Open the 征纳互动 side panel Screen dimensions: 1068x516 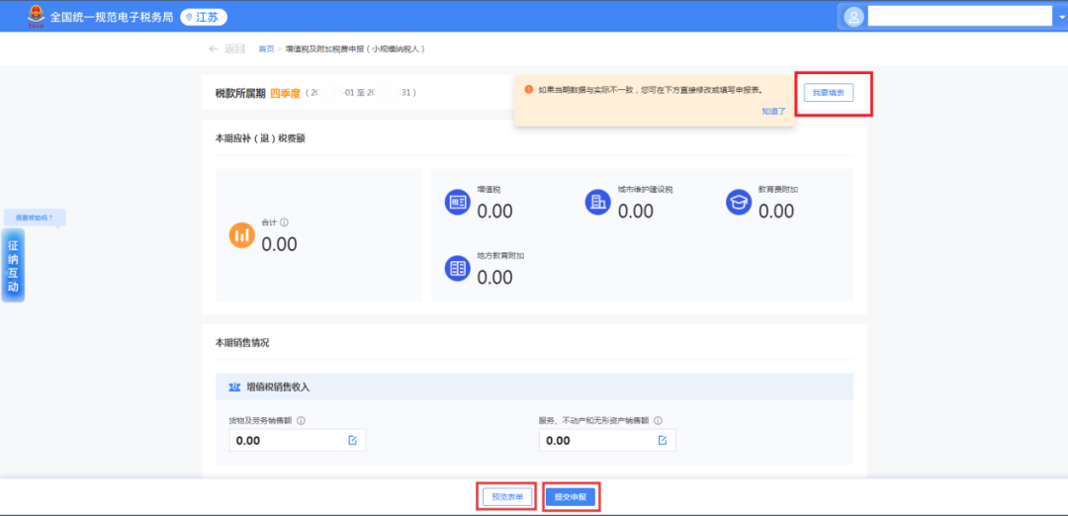point(13,265)
